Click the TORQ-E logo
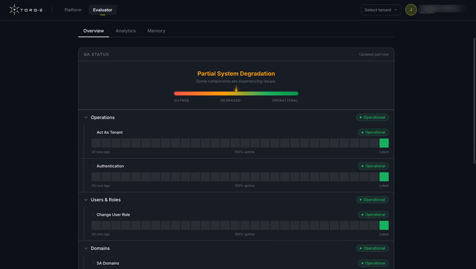 26,10
